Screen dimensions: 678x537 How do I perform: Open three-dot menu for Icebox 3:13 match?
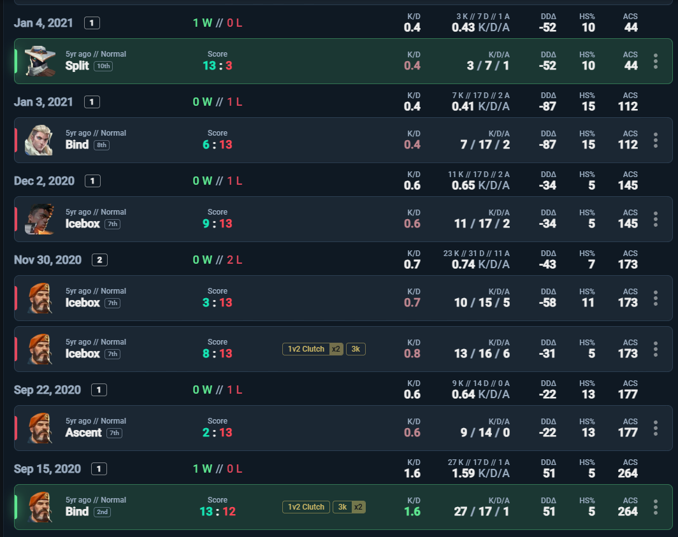pyautogui.click(x=656, y=298)
